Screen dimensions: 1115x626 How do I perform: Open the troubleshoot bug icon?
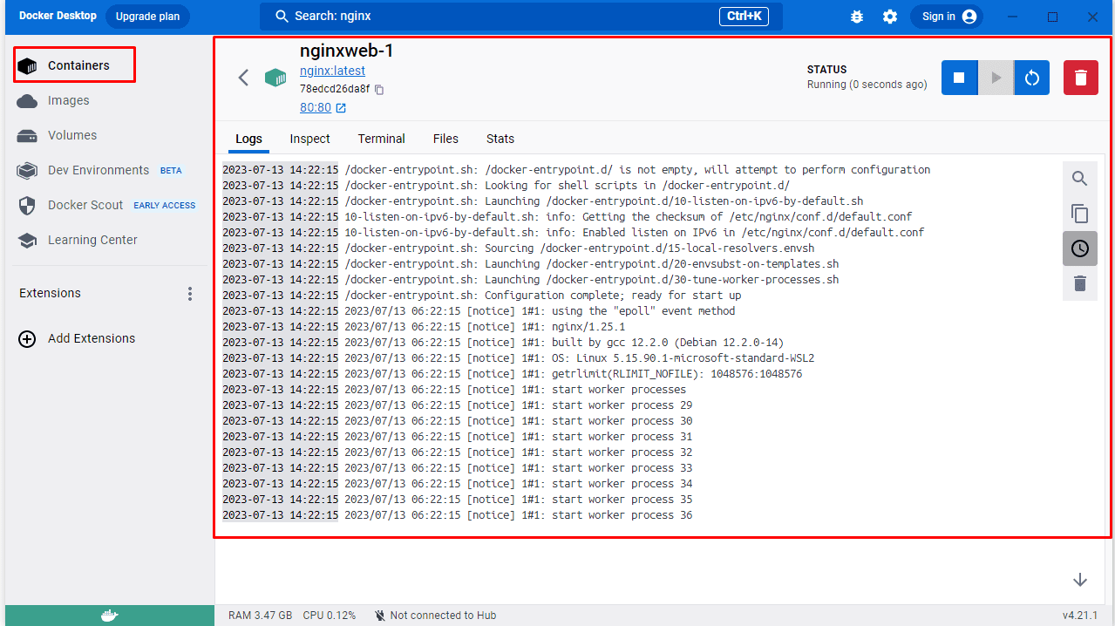tap(857, 17)
